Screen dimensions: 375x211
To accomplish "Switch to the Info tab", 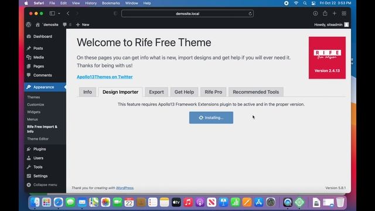I will tap(87, 92).
